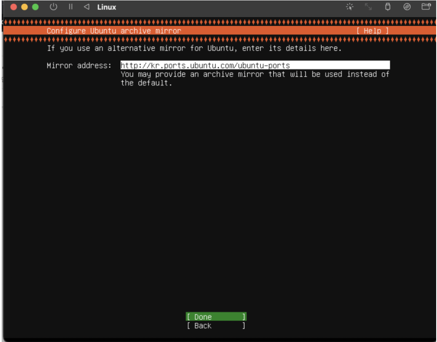Screen dimensions: 437x342
Task: Pause the virtual machine
Action: pyautogui.click(x=71, y=7)
